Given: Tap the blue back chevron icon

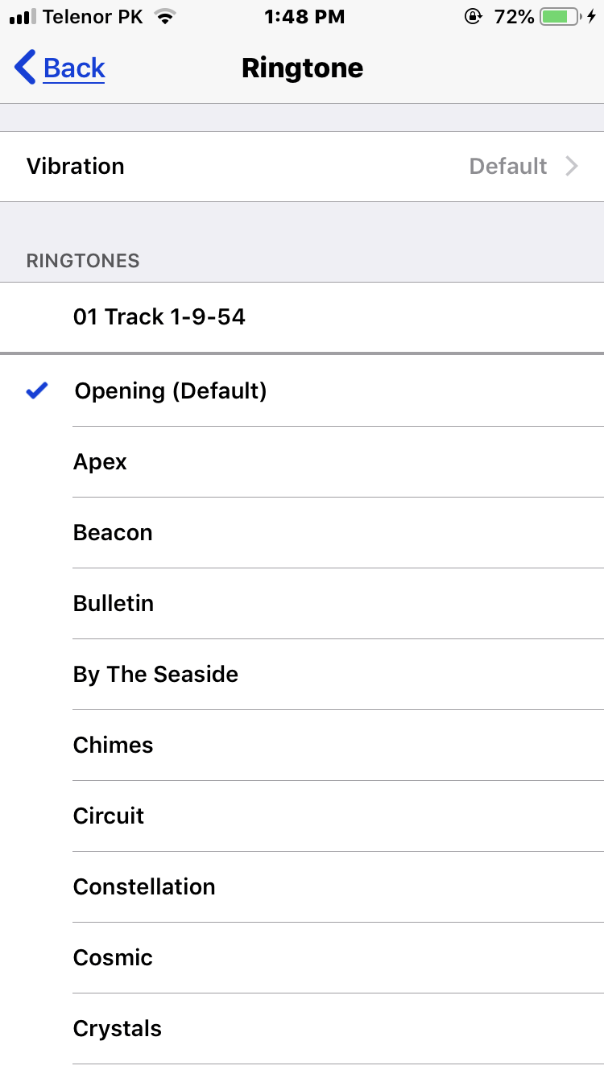Looking at the screenshot, I should [23, 68].
